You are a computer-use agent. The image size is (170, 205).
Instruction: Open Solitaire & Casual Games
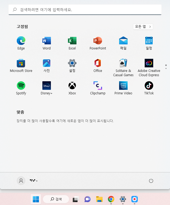123,68
